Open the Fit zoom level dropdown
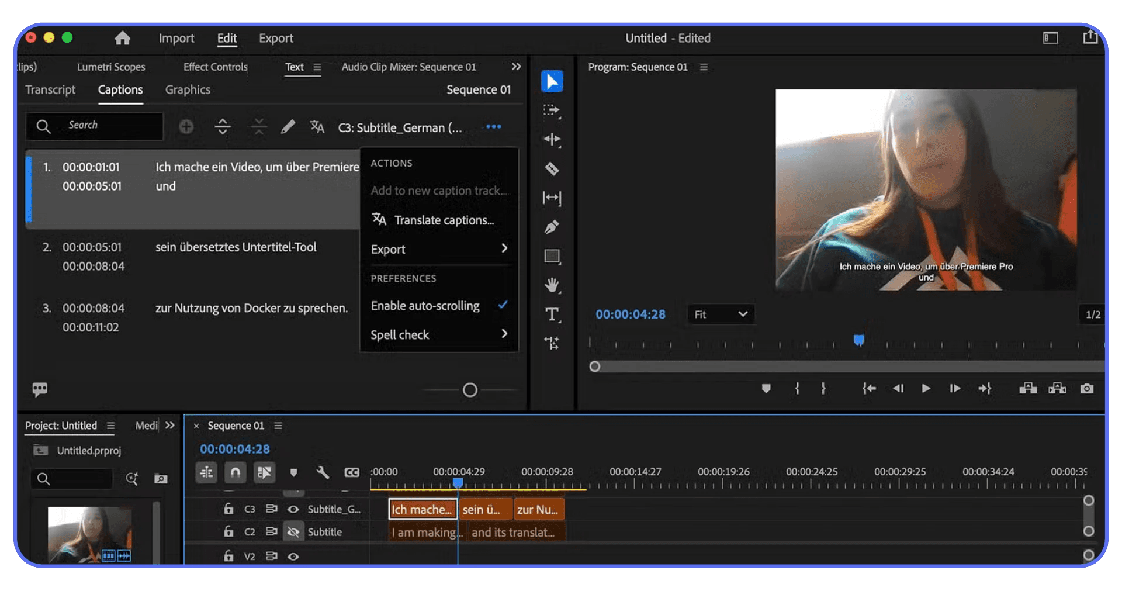Image resolution: width=1122 pixels, height=591 pixels. point(721,314)
